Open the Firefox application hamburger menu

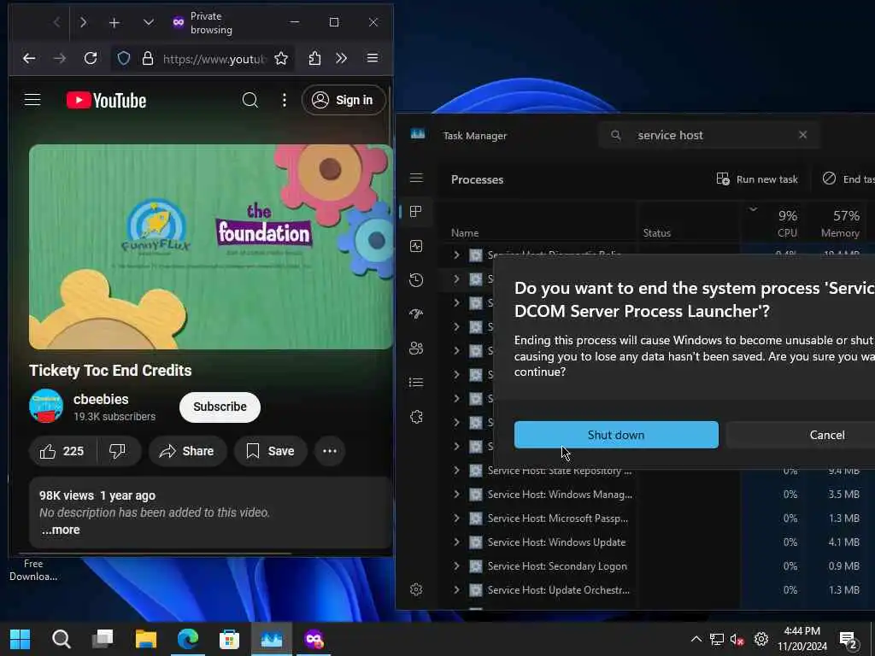[x=373, y=58]
